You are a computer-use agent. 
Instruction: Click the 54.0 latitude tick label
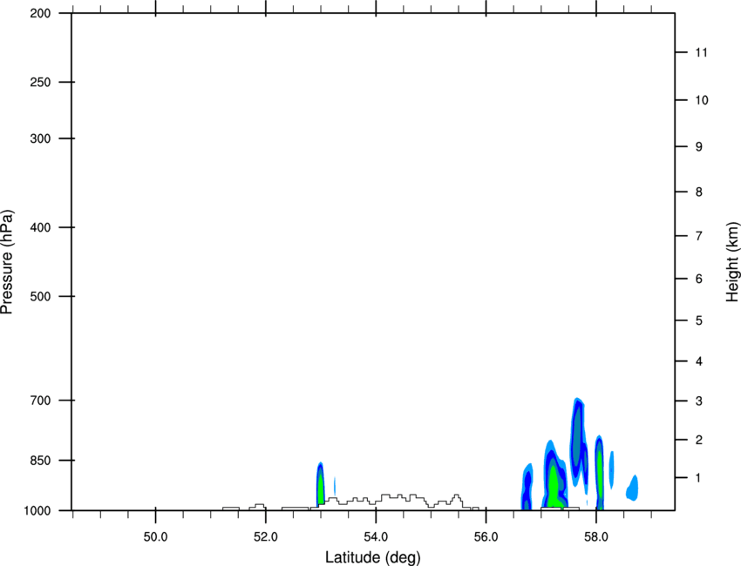(376, 537)
